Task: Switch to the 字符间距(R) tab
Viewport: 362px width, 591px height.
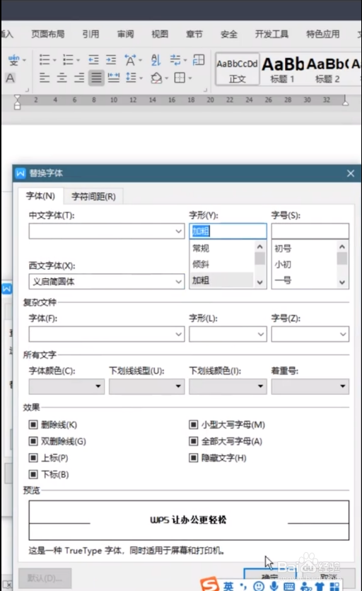Action: click(x=93, y=196)
